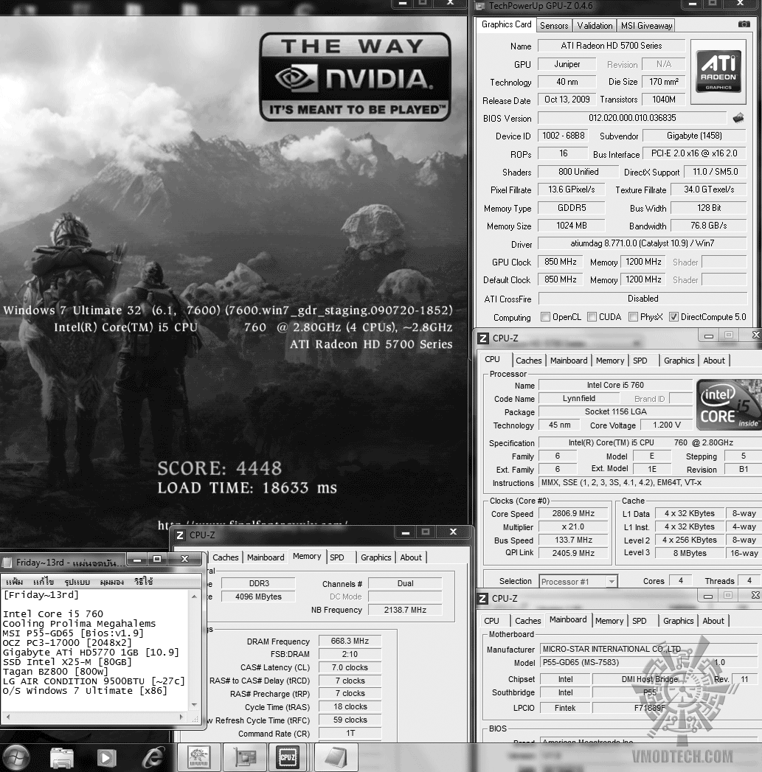Viewport: 762px width, 772px height.
Task: Toggle the CUDA checkbox in GPU-Z
Action: (592, 317)
